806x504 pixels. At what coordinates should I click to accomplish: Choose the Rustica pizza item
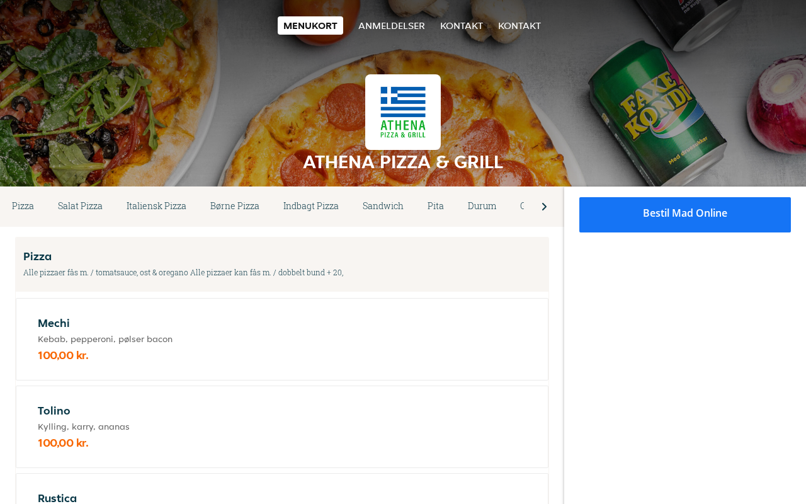coord(282,489)
